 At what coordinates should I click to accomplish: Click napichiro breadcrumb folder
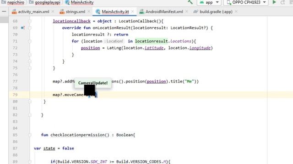(x=13, y=2)
